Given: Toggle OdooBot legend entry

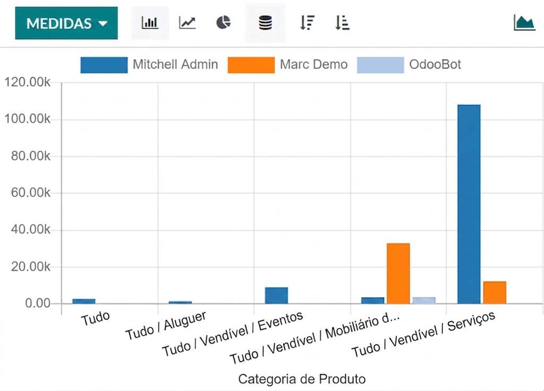Looking at the screenshot, I should [435, 65].
